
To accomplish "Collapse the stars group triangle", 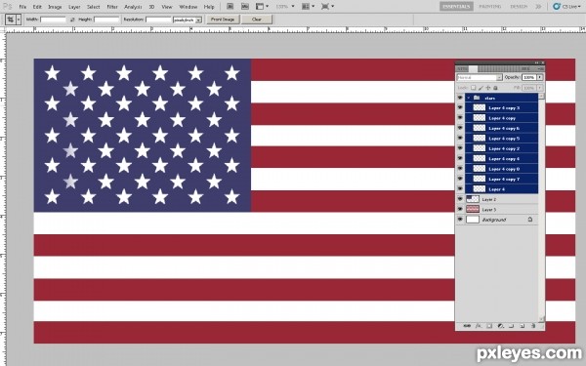I will coord(468,98).
